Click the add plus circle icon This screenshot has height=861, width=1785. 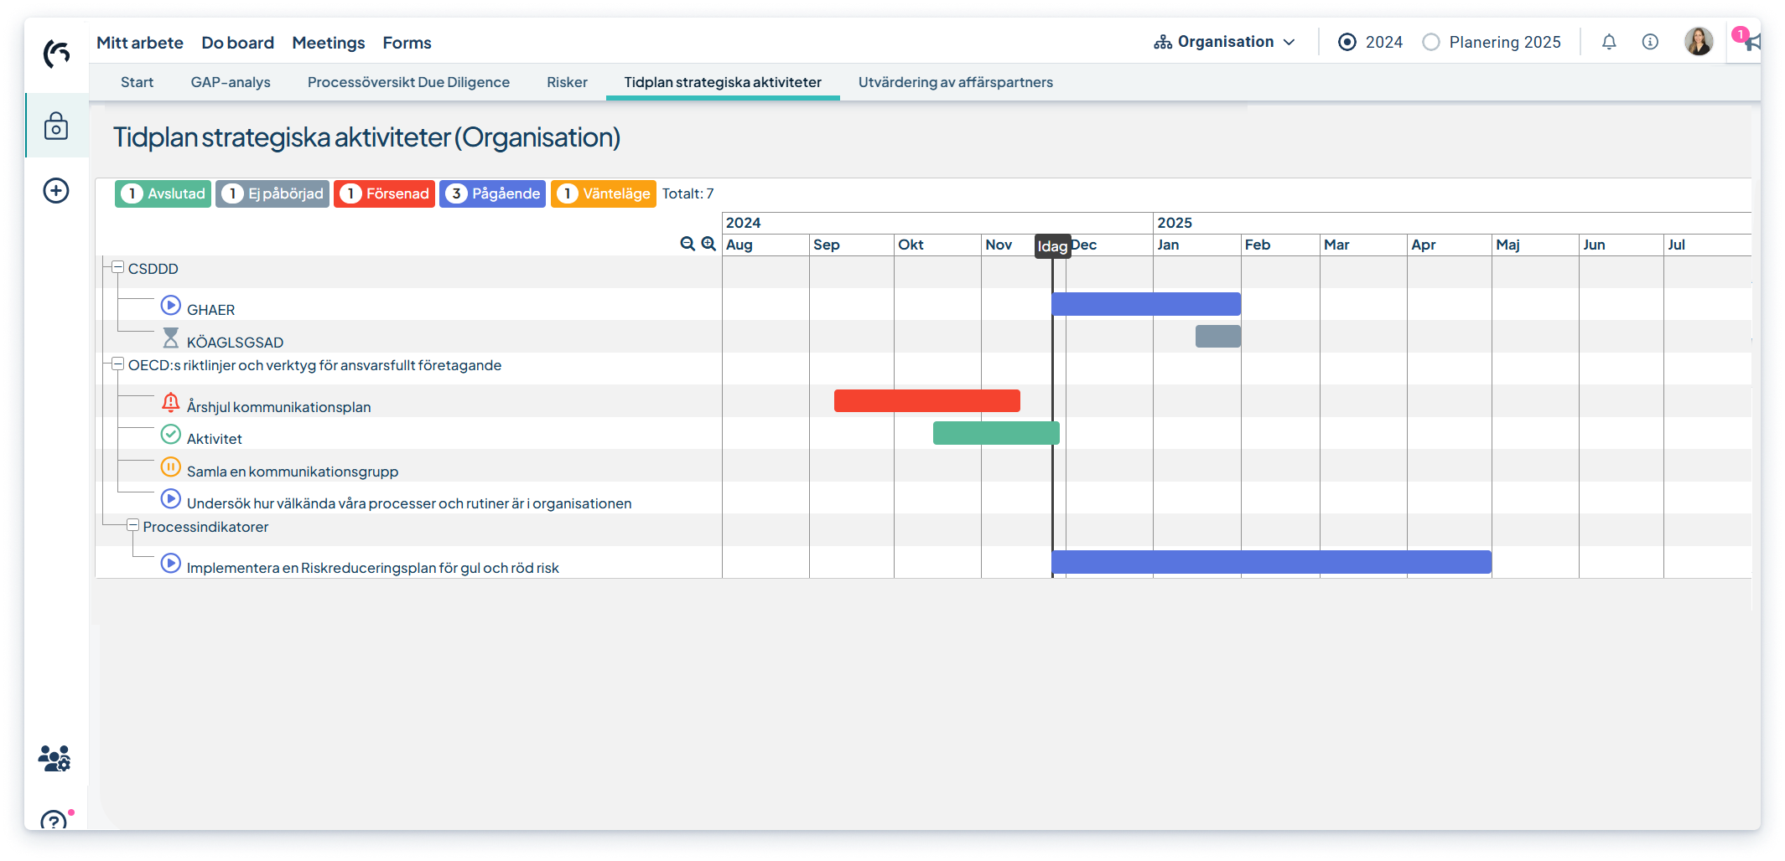[56, 191]
